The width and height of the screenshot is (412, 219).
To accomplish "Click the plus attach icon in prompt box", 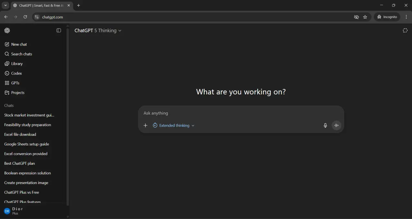I will point(145,126).
